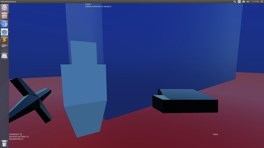
Task: Click the 'Claws' weapon label
Action: click(x=215, y=134)
